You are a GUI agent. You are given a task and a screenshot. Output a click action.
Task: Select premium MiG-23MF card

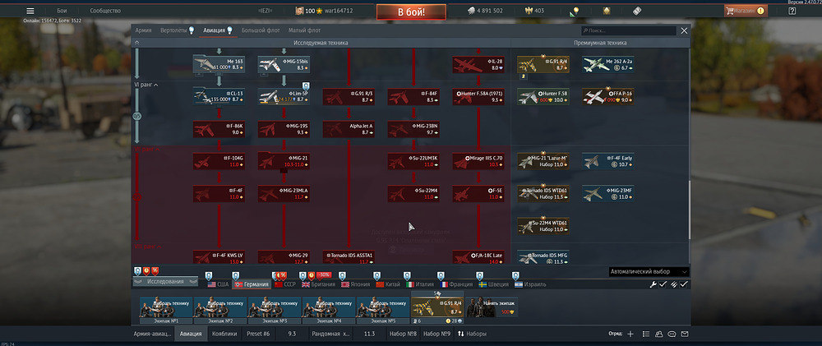coord(608,193)
